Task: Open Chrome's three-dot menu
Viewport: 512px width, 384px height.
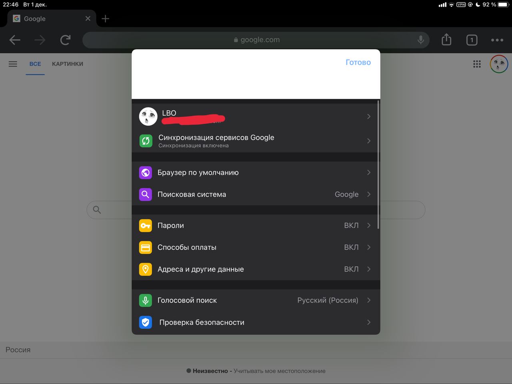Action: pyautogui.click(x=497, y=40)
